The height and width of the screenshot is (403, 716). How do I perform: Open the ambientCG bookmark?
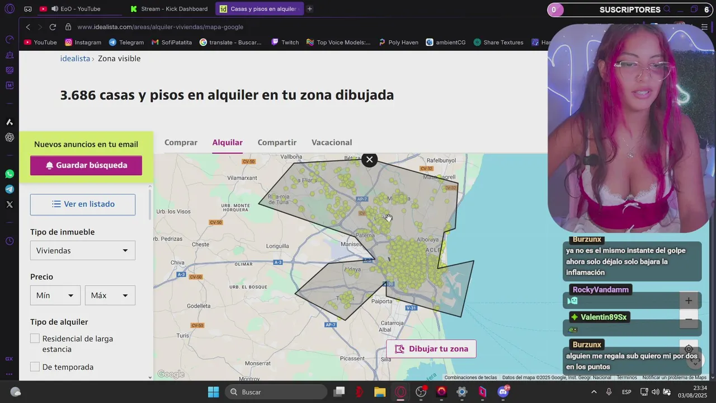coord(446,42)
